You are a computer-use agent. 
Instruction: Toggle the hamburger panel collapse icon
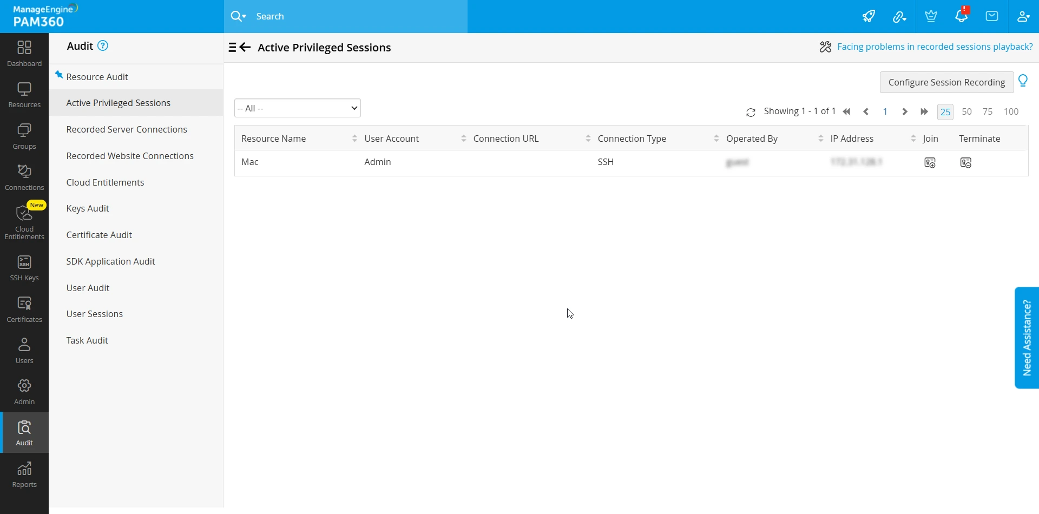[232, 48]
